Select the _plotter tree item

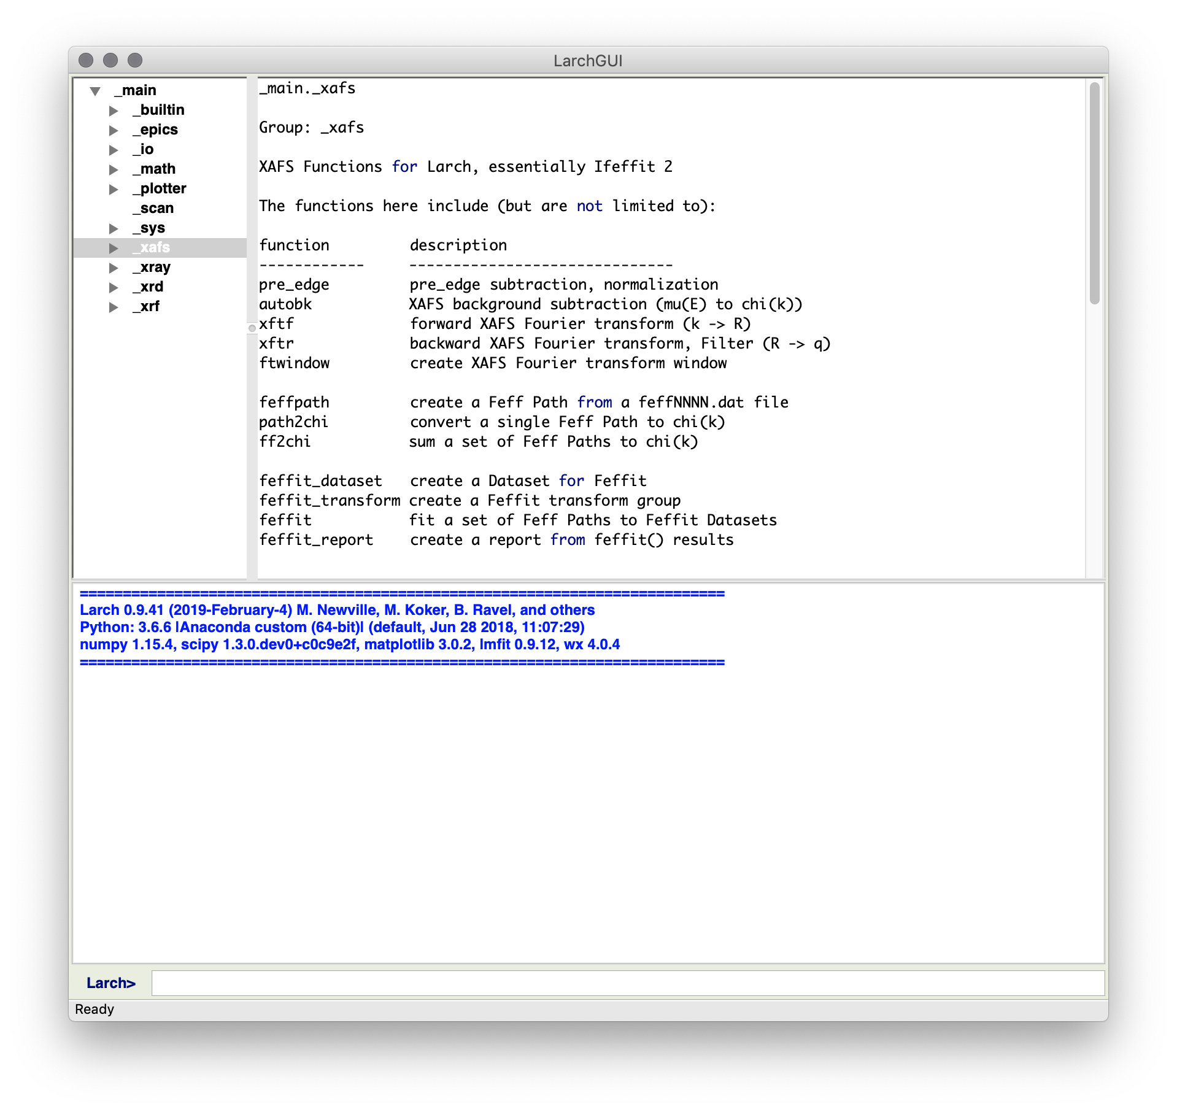click(x=159, y=189)
